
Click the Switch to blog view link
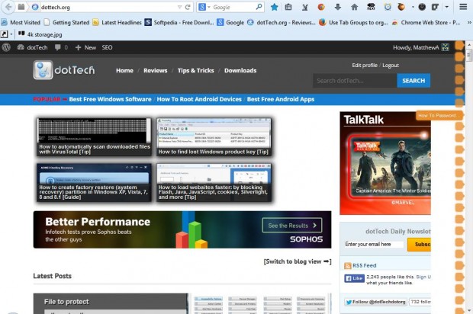pyautogui.click(x=298, y=261)
